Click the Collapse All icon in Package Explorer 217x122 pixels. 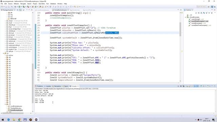click(x=18, y=10)
